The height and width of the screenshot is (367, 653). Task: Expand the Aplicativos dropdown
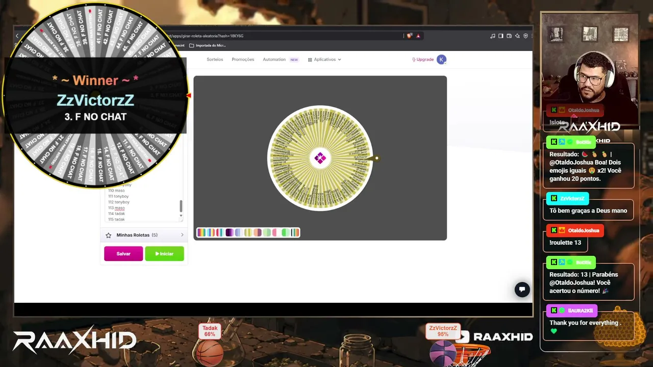[x=324, y=60]
